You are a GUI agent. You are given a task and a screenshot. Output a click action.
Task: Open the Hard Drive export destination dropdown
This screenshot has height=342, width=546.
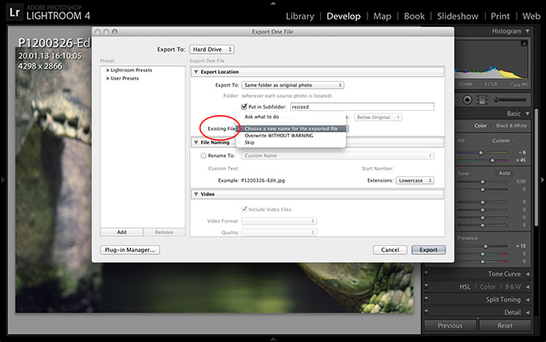coord(213,49)
